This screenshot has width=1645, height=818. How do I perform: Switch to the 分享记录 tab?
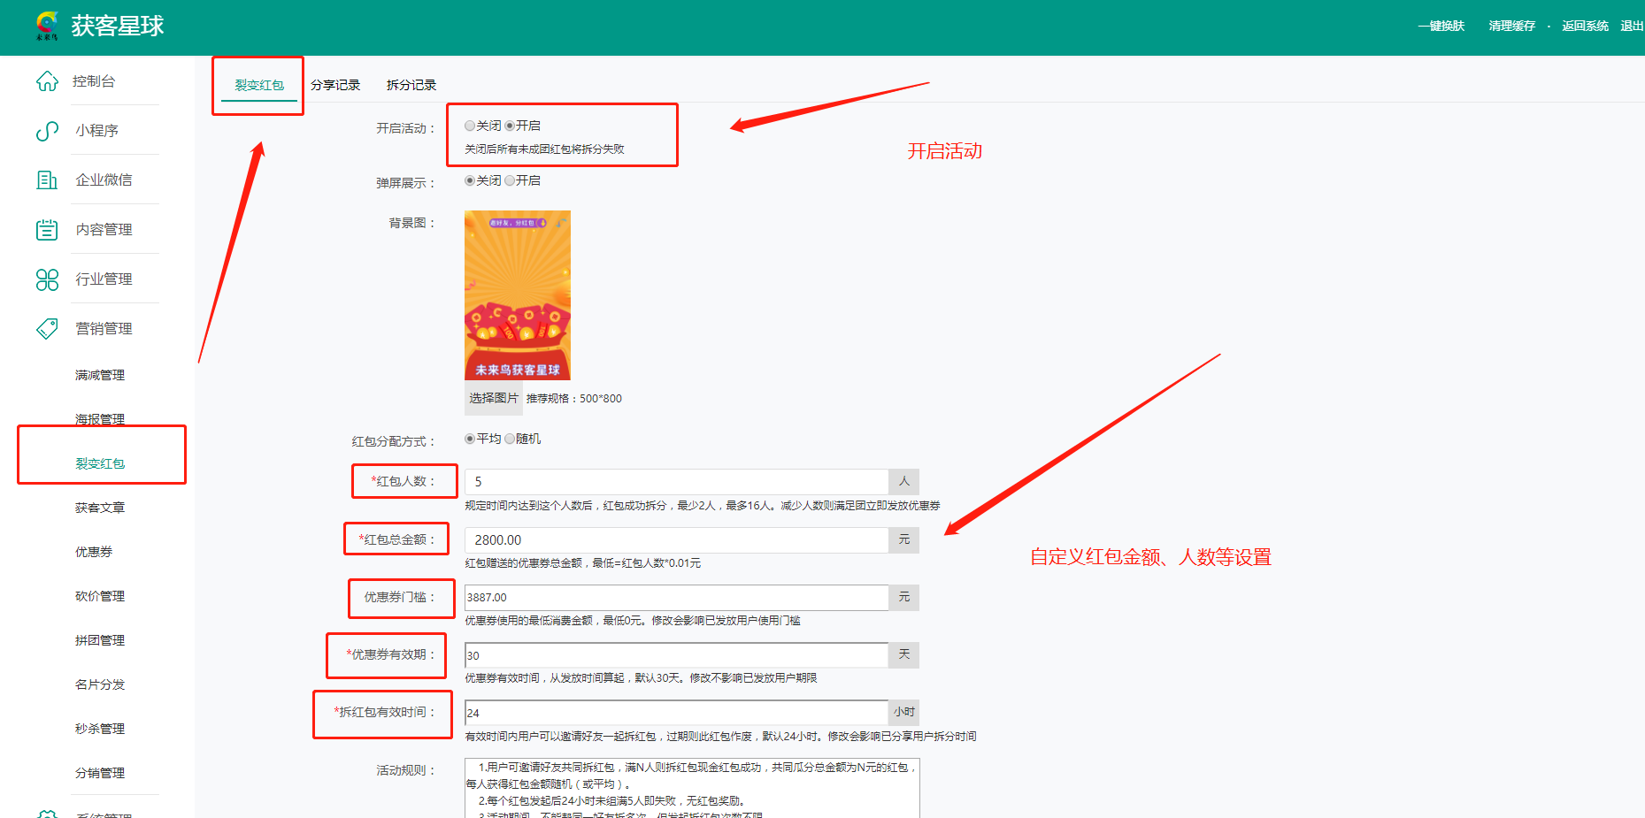335,85
